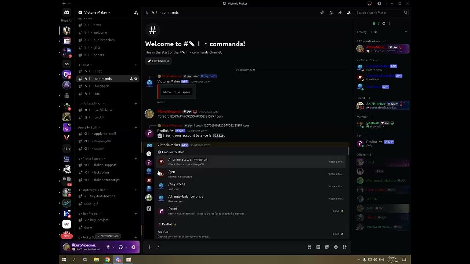Select the /change-balance-price command
Viewport: 470px width, 264px height.
click(x=251, y=198)
